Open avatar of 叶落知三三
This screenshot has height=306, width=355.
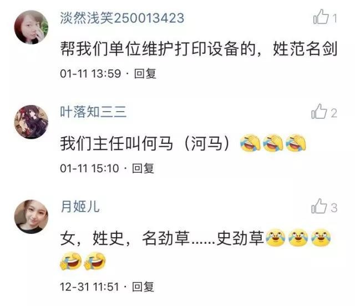click(x=31, y=122)
